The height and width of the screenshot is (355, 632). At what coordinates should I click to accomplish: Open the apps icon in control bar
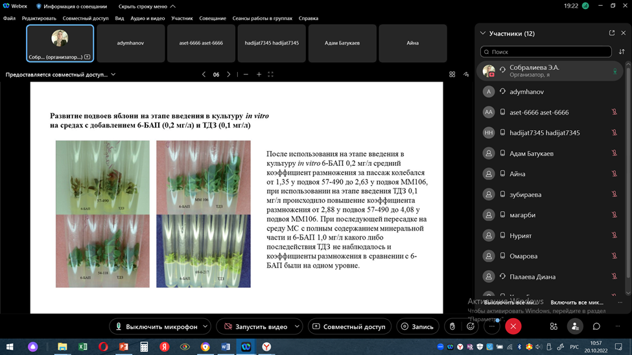tap(554, 326)
